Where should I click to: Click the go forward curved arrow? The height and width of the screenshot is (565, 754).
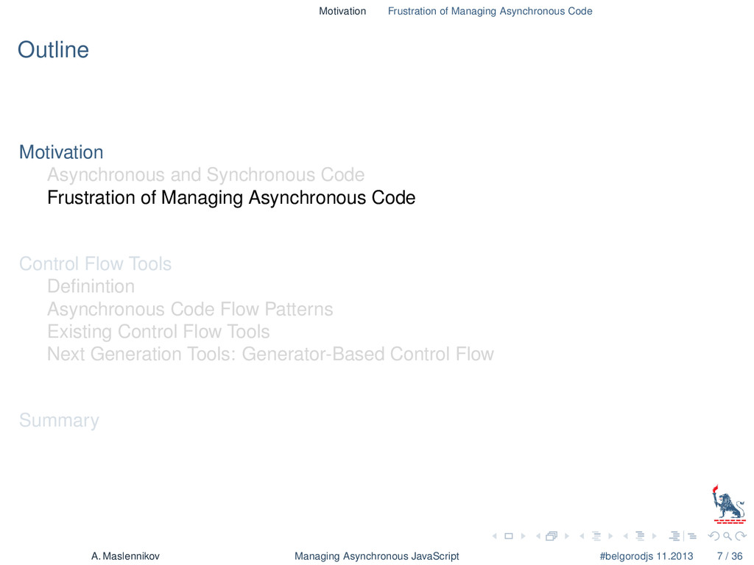tap(741, 536)
